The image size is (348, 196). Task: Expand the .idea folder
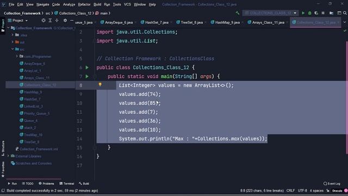click(x=13, y=35)
